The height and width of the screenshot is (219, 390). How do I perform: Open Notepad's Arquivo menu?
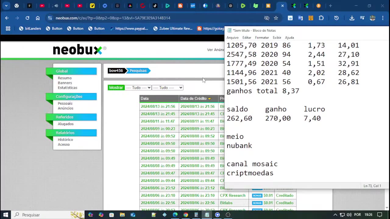pyautogui.click(x=232, y=38)
